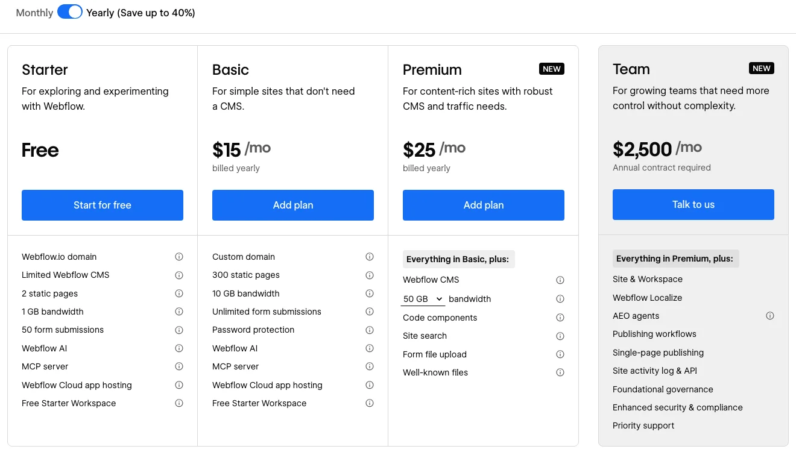796x452 pixels.
Task: Click Enhanced security & compliance text
Action: click(678, 407)
